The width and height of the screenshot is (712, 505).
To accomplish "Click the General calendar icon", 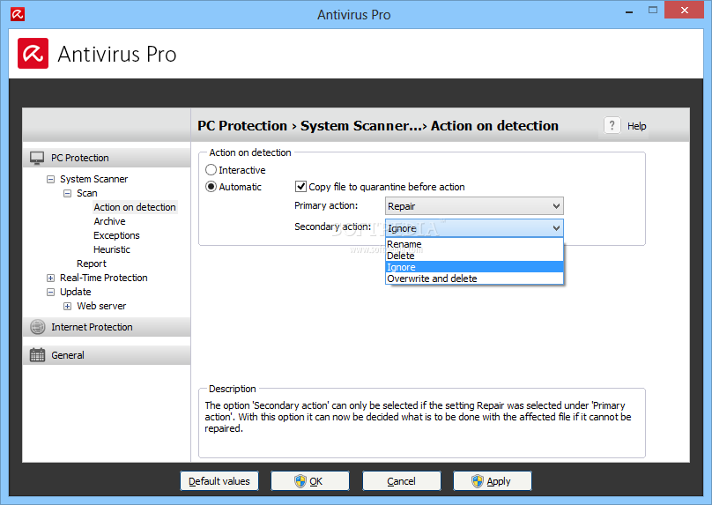I will tap(37, 354).
